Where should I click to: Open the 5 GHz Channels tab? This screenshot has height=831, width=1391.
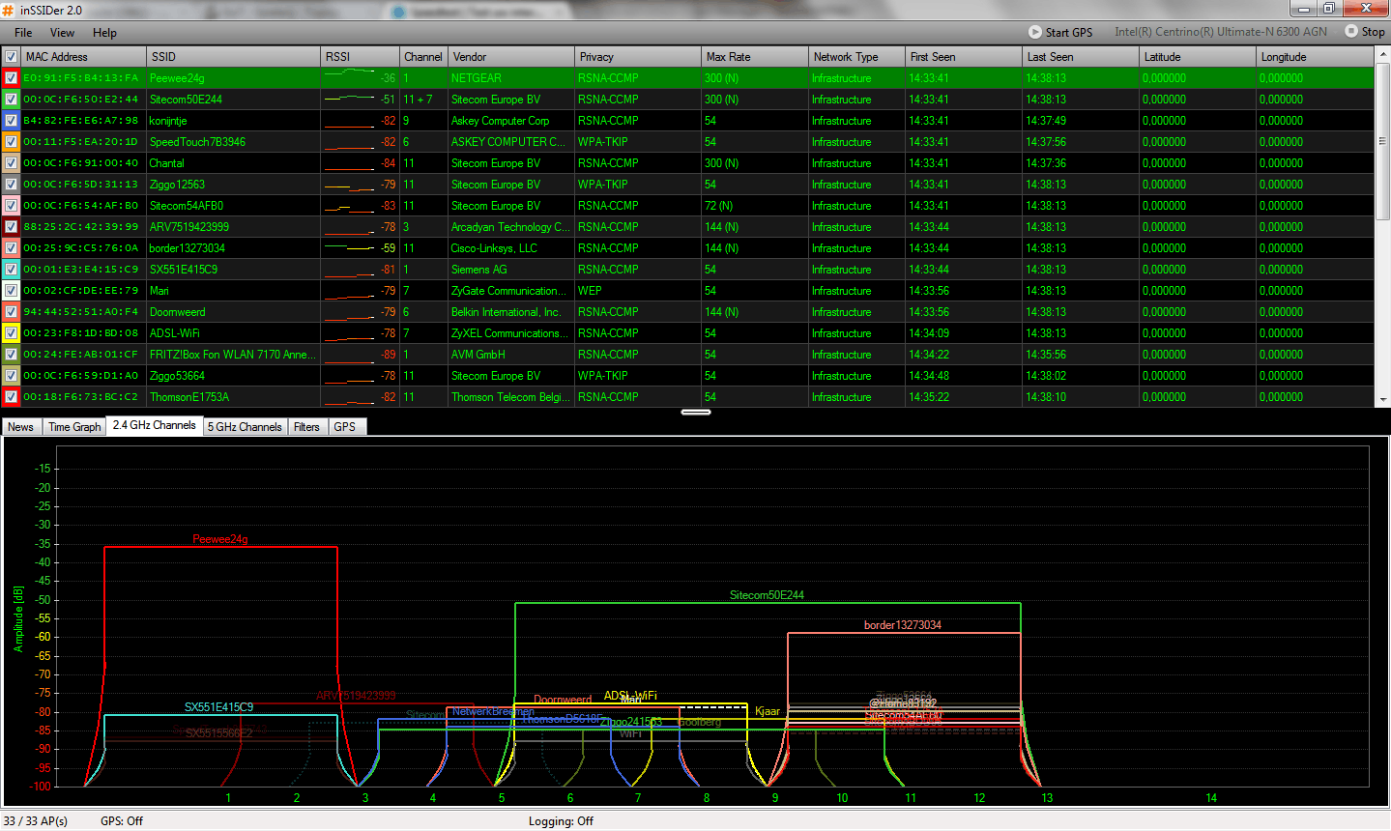tap(245, 426)
